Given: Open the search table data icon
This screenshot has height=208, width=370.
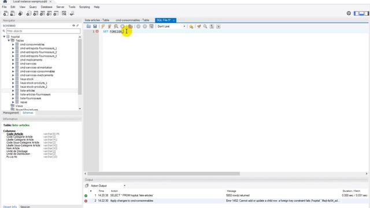Looking at the screenshot, I should (64, 13).
